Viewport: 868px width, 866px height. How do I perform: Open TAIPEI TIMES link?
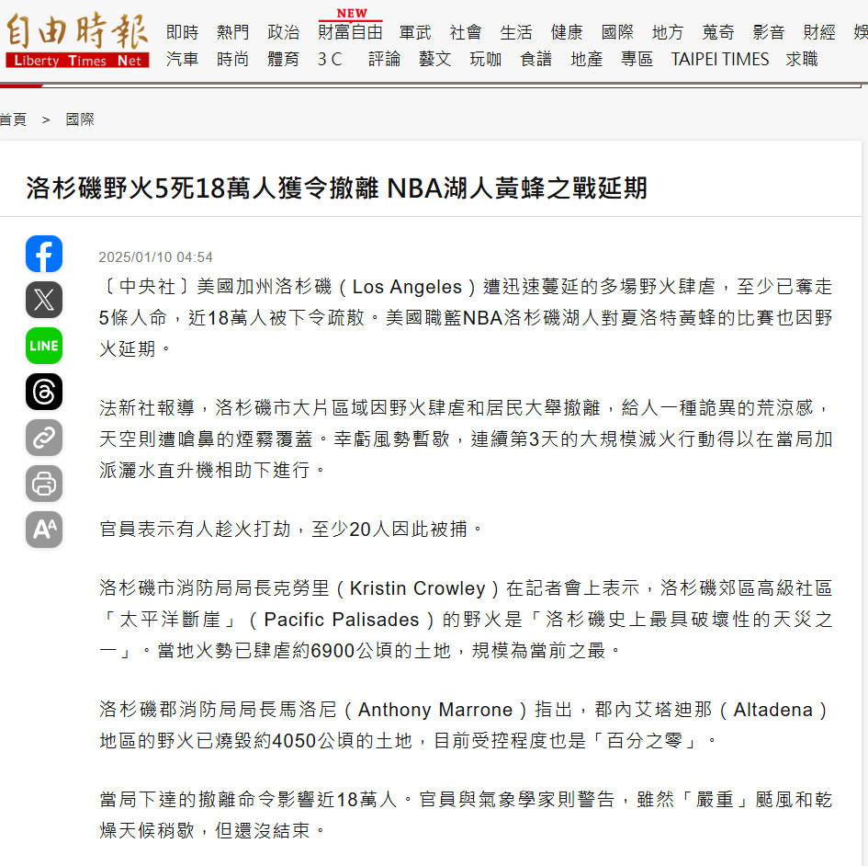(x=719, y=59)
